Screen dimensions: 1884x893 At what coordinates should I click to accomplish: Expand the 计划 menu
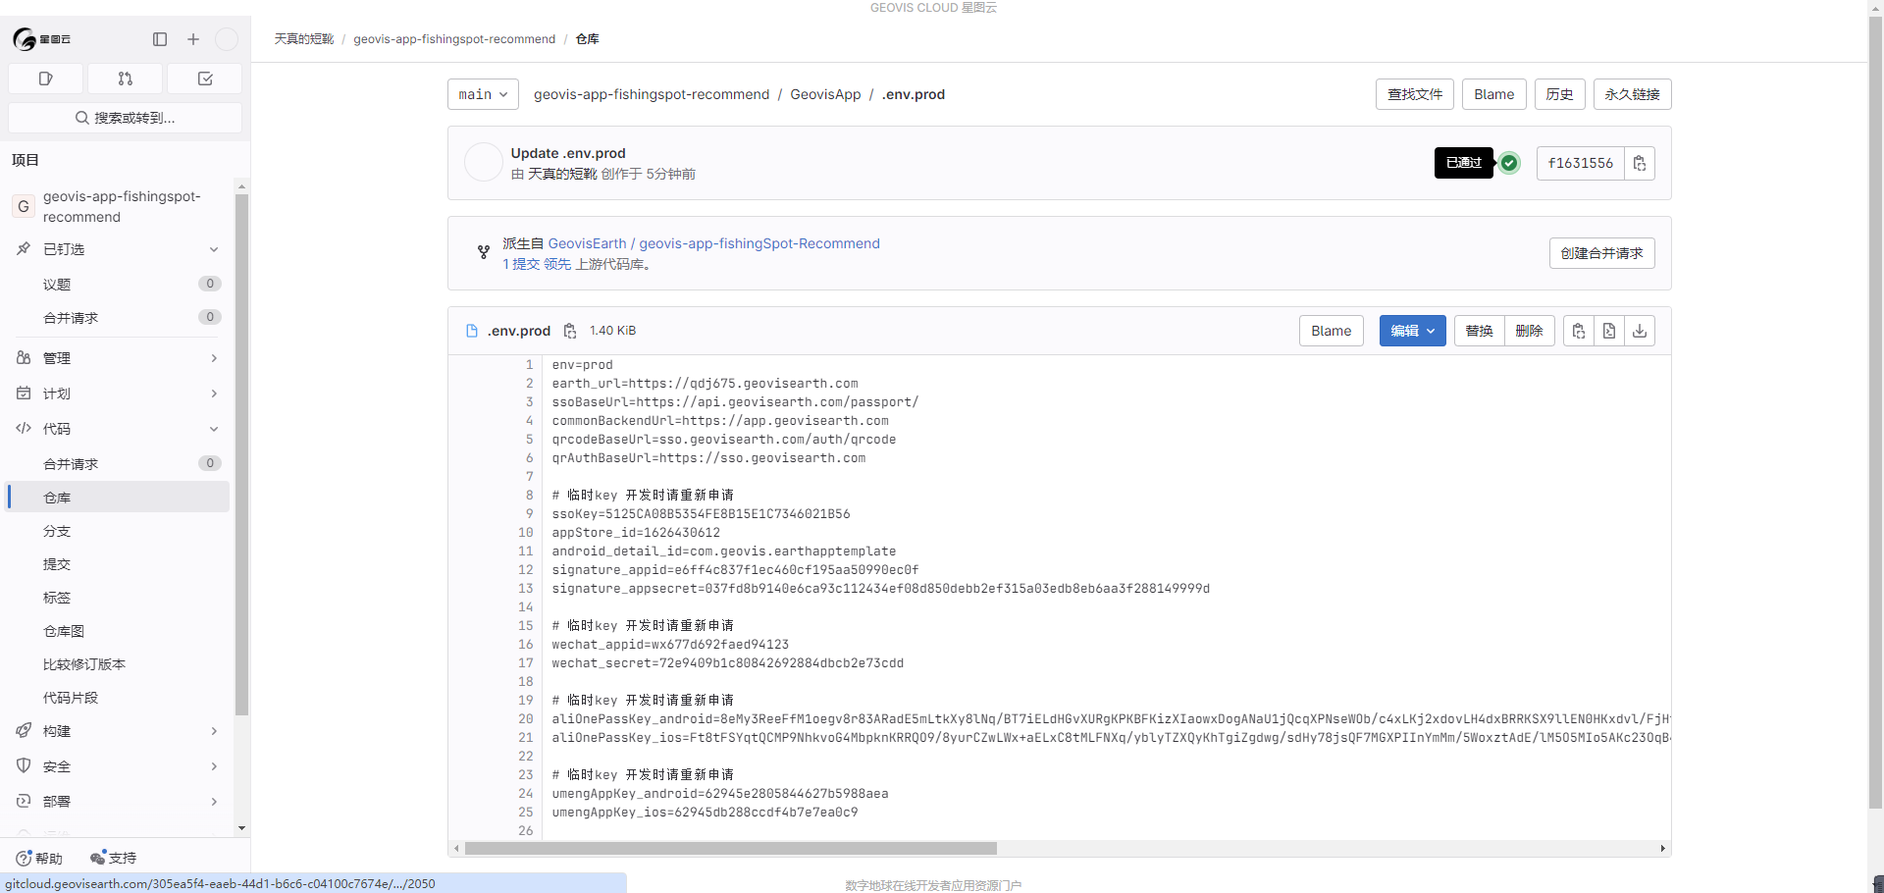119,394
